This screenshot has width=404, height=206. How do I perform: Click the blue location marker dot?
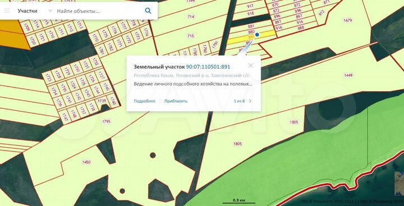[257, 35]
